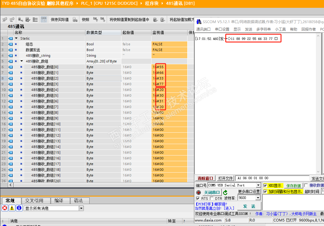Open the 帮助 menu in SSCOM
Image resolution: width=324 pixels, height=226 pixels.
pos(293,29)
